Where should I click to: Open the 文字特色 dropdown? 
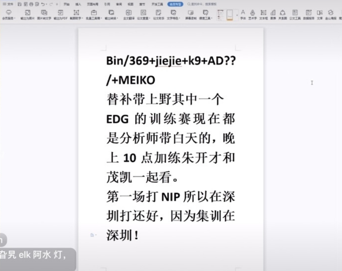174,15
